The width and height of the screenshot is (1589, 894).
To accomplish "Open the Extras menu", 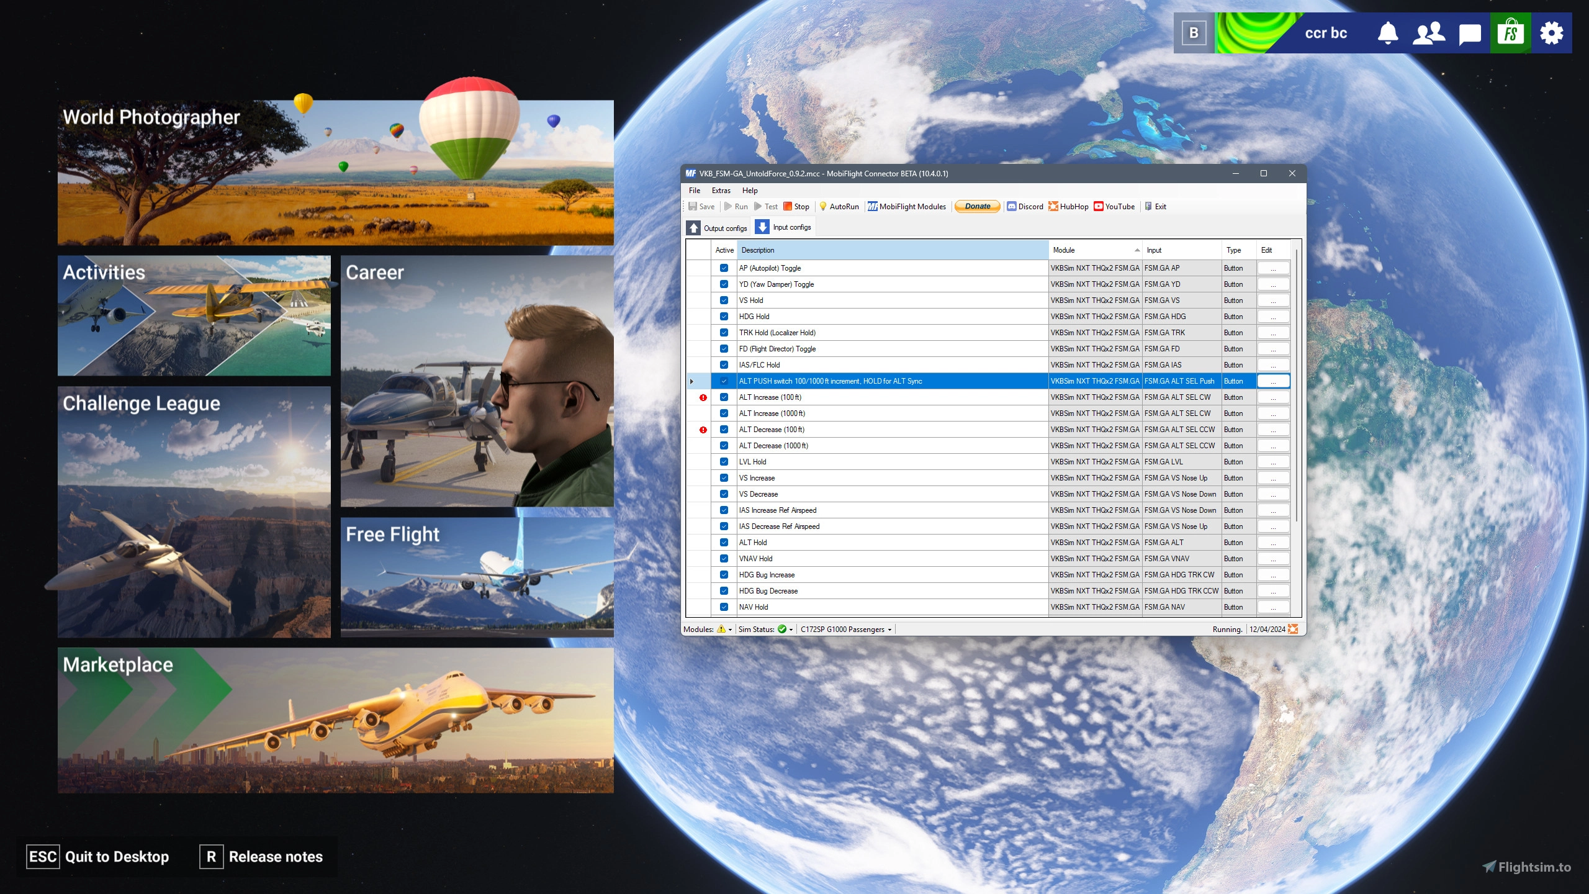I will point(721,191).
